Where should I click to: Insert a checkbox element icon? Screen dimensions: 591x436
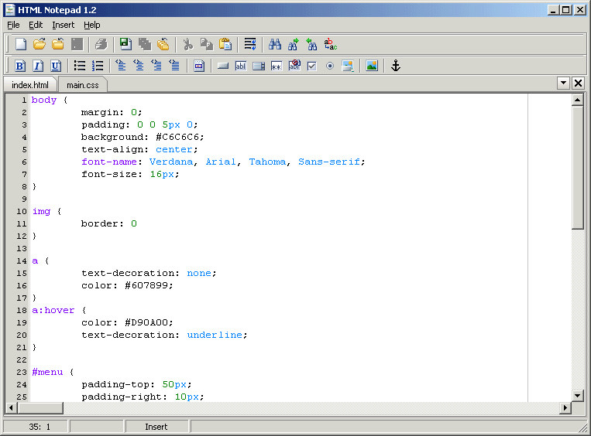[x=312, y=66]
